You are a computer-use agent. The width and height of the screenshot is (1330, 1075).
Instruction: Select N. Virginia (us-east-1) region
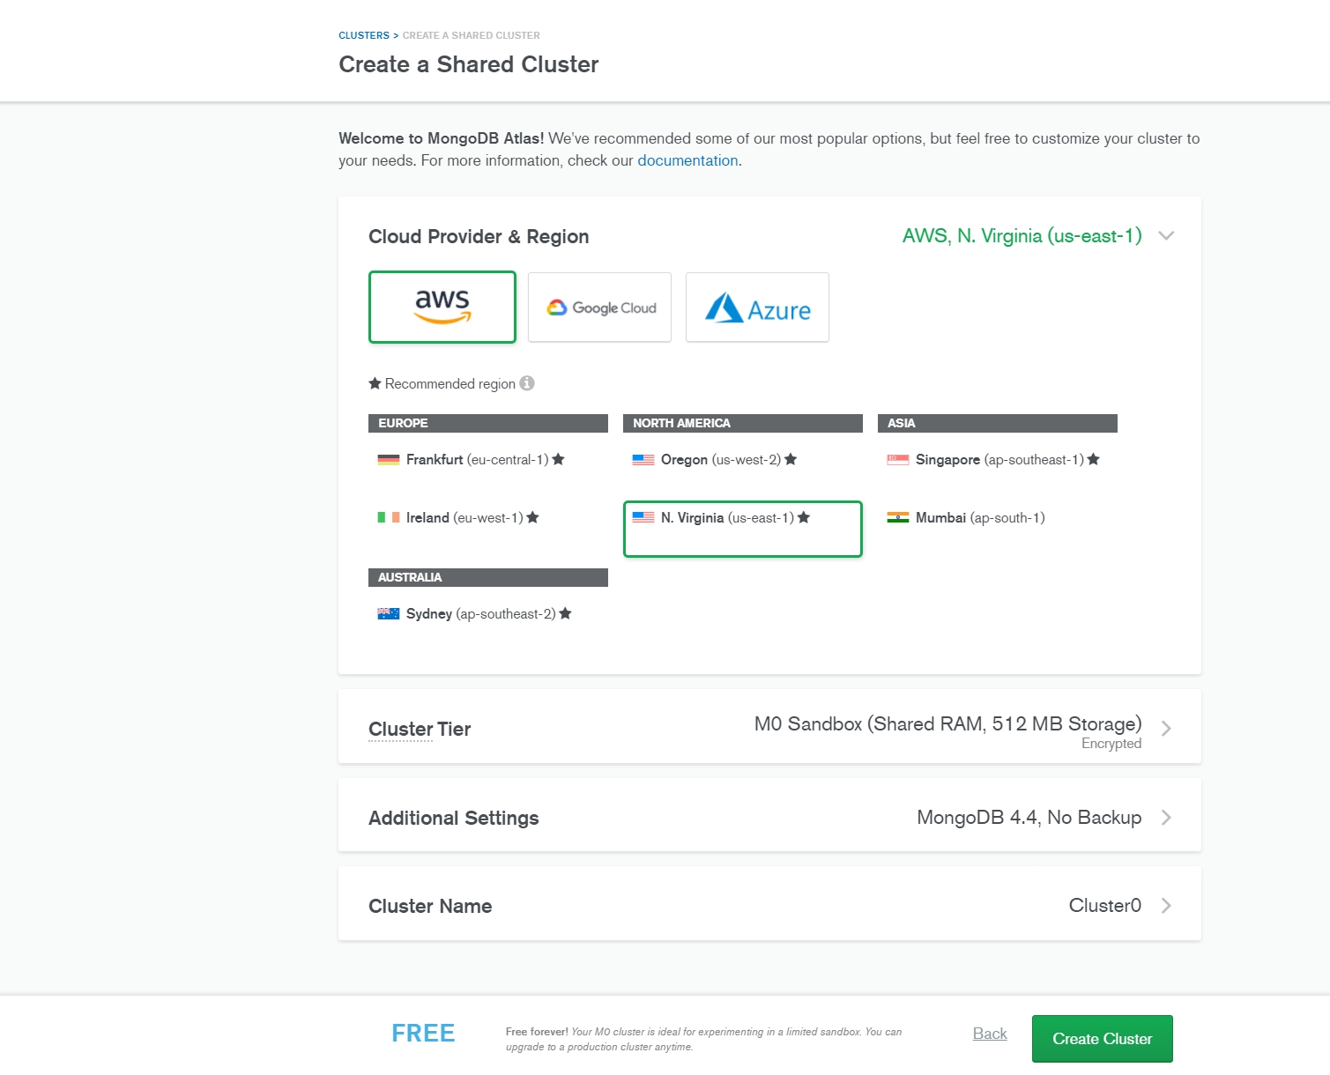coord(727,518)
